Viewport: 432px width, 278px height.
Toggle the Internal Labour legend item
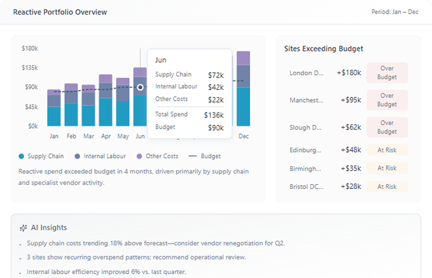(100, 156)
